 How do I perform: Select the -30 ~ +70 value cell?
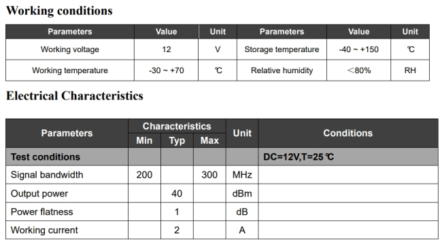pos(167,70)
